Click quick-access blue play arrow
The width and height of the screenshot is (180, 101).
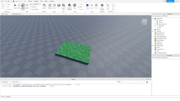point(14,1)
